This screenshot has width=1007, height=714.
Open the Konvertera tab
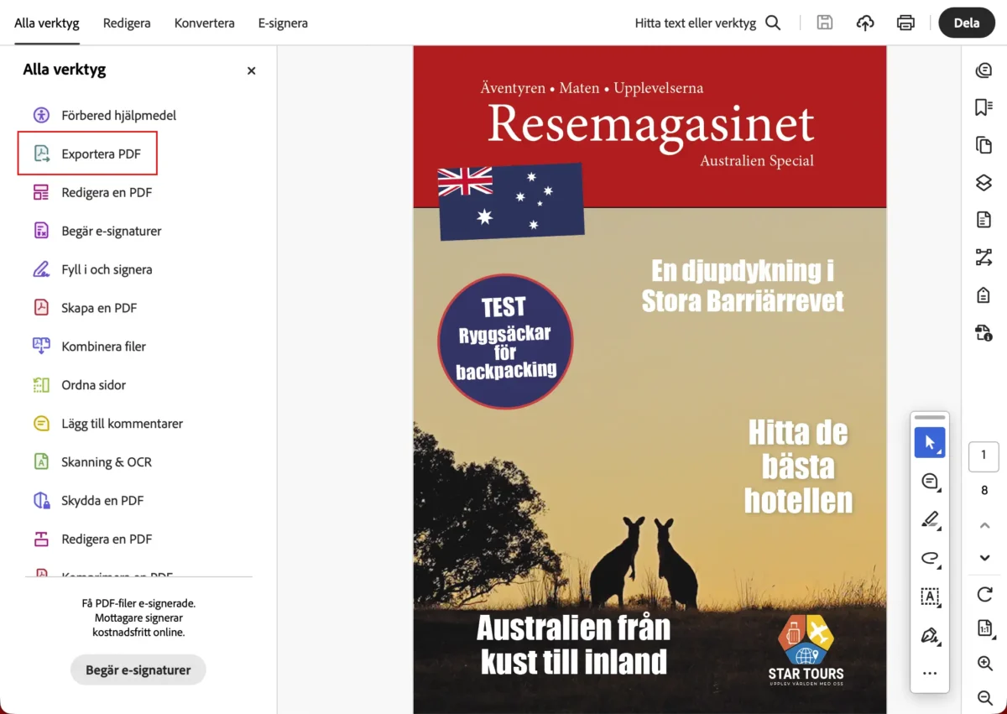(204, 23)
